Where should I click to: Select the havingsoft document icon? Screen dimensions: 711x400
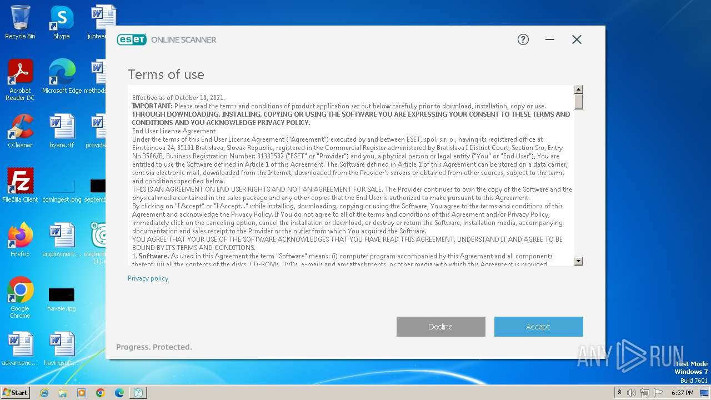click(61, 349)
